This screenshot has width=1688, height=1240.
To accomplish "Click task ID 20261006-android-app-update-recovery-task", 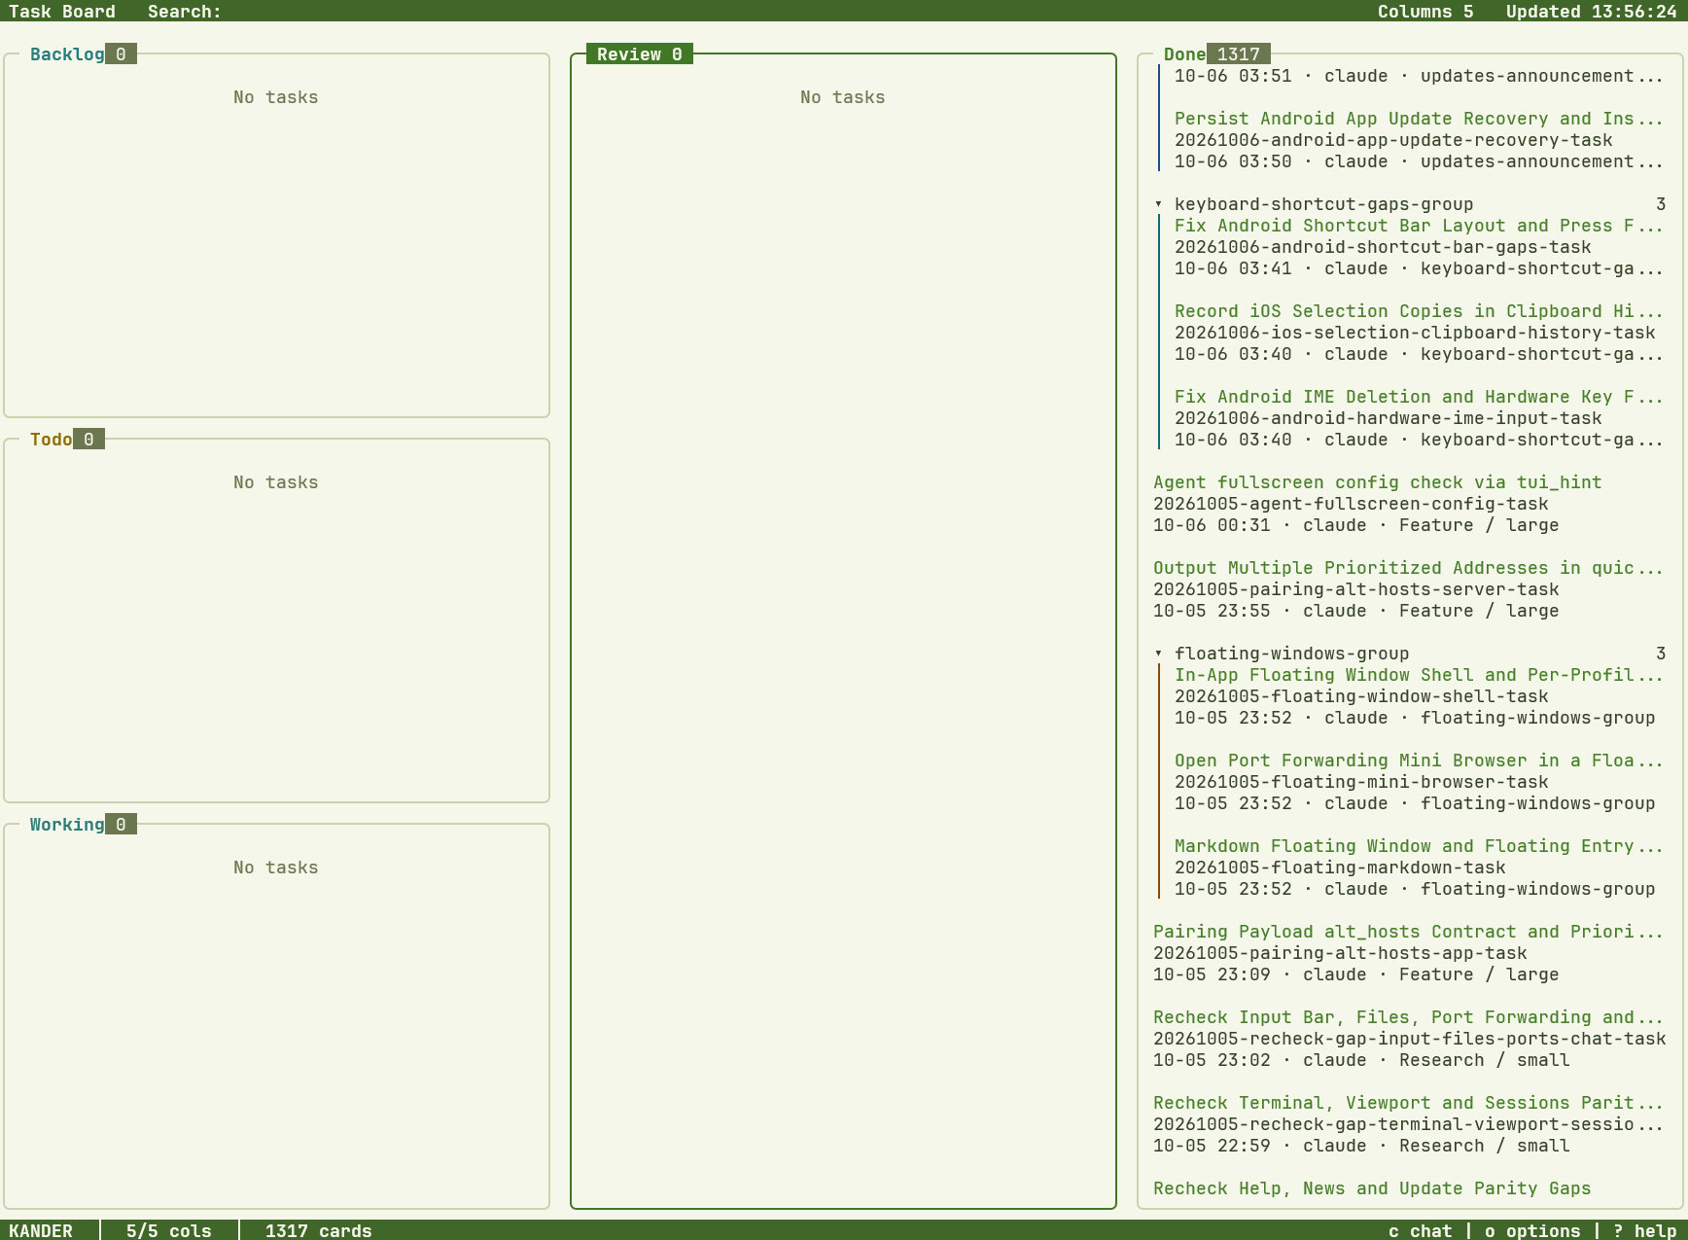I will pyautogui.click(x=1393, y=140).
